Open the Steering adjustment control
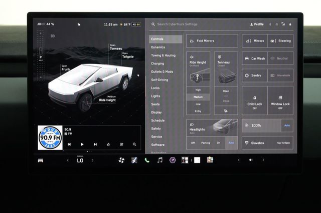Viewport: 321px width, 213px height. [280, 41]
